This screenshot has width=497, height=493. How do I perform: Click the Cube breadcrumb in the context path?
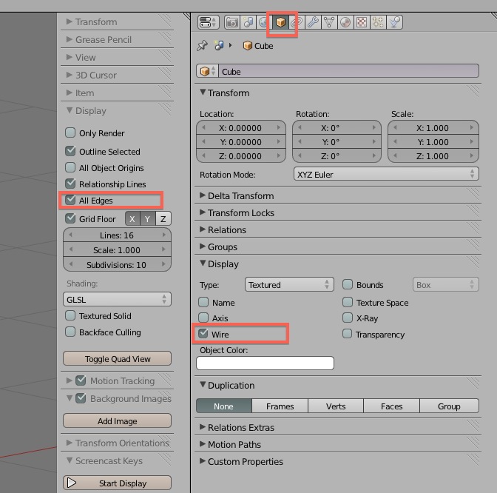258,46
